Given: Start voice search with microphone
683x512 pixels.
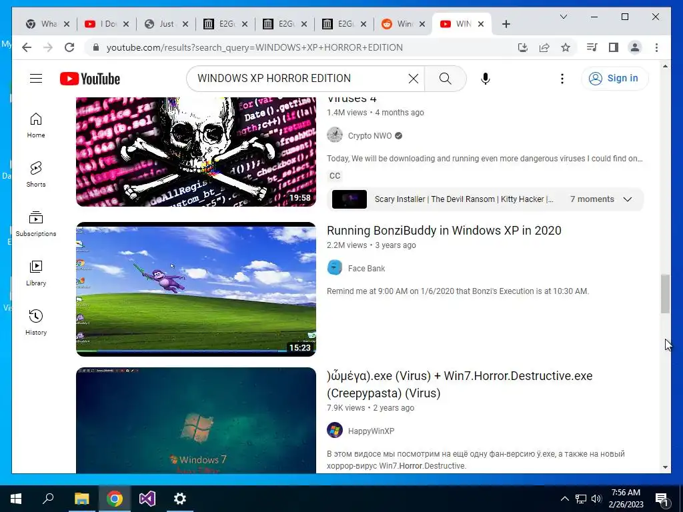Looking at the screenshot, I should tap(486, 79).
